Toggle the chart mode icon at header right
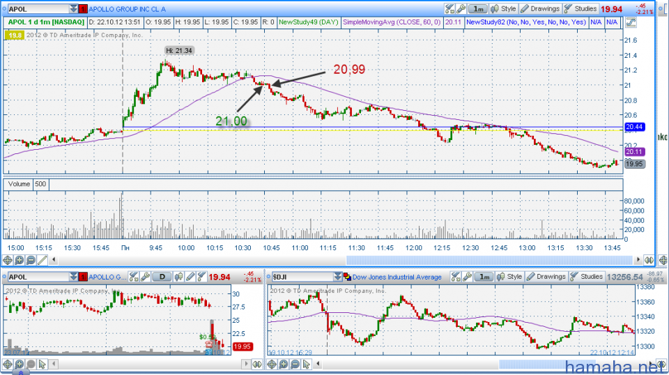The image size is (669, 375). 631,22
